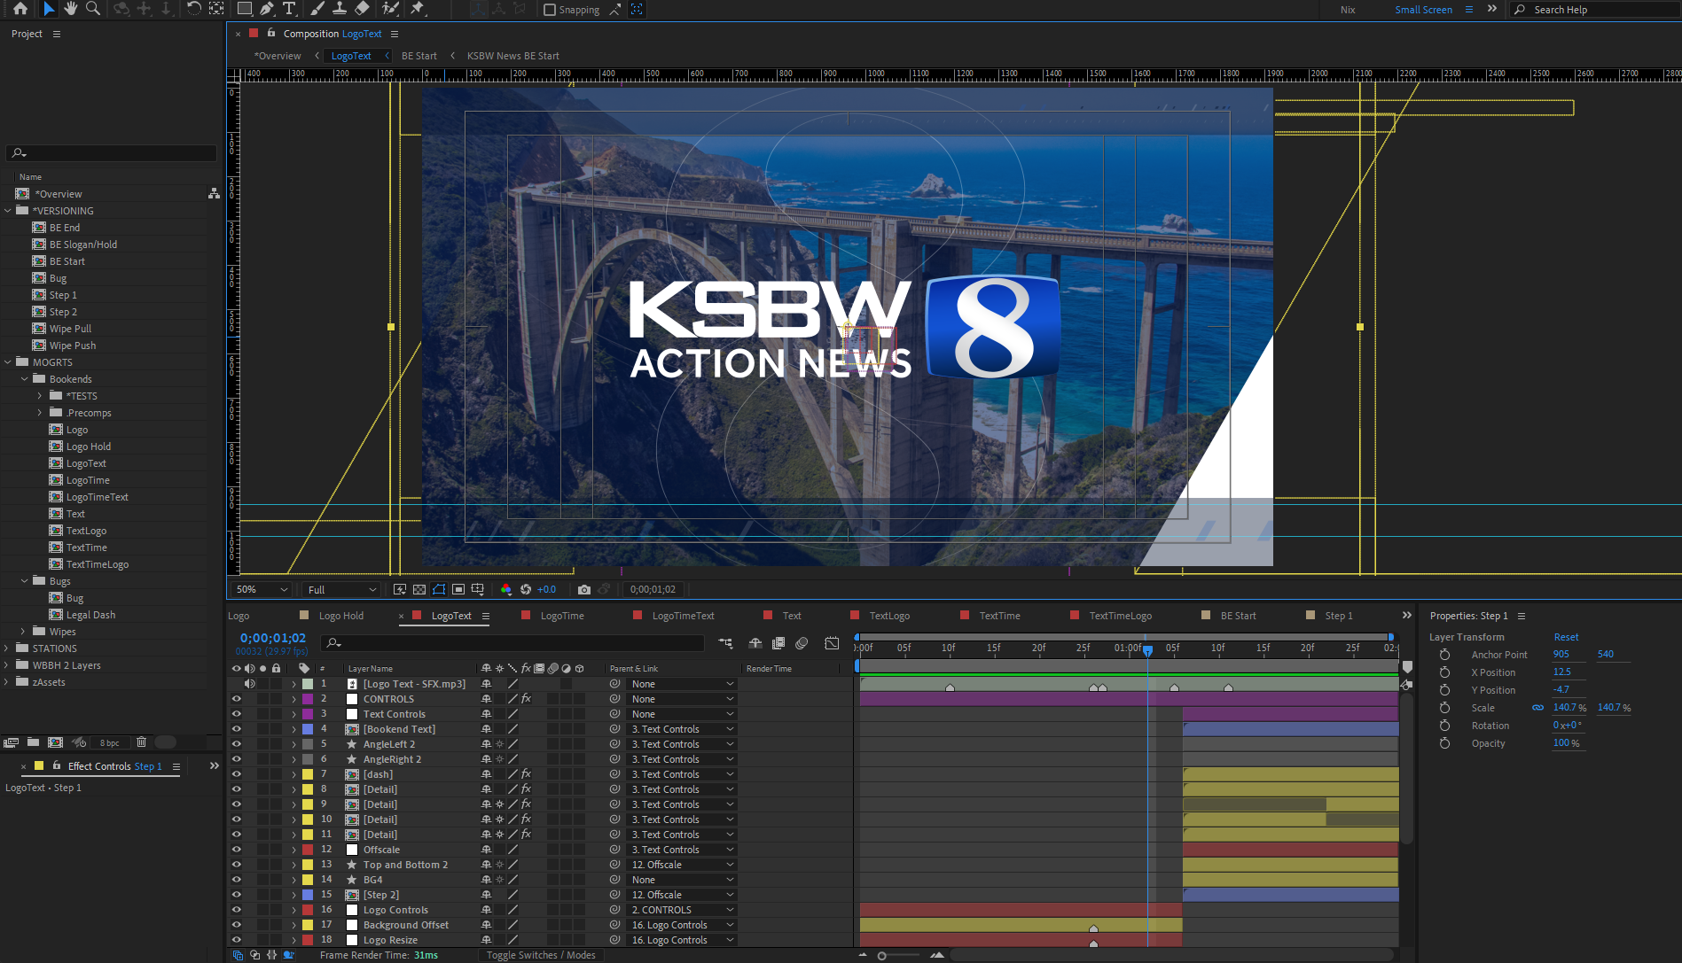Reset the Layer Transform properties
This screenshot has width=1682, height=963.
[x=1566, y=637]
